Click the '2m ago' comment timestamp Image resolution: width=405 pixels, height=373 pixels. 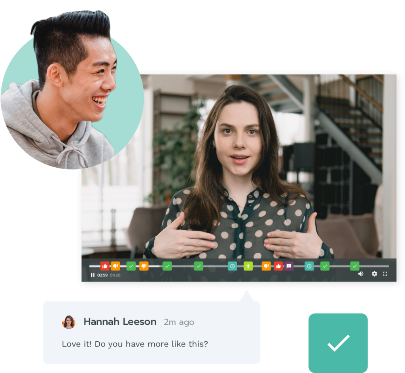[x=179, y=322]
